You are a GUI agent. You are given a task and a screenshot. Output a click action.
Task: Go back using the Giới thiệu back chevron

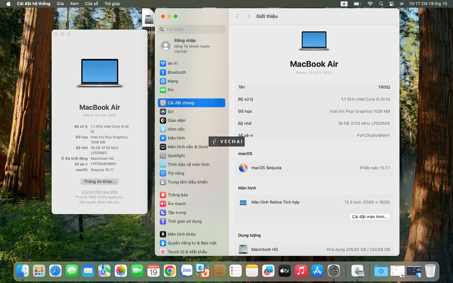pos(237,16)
